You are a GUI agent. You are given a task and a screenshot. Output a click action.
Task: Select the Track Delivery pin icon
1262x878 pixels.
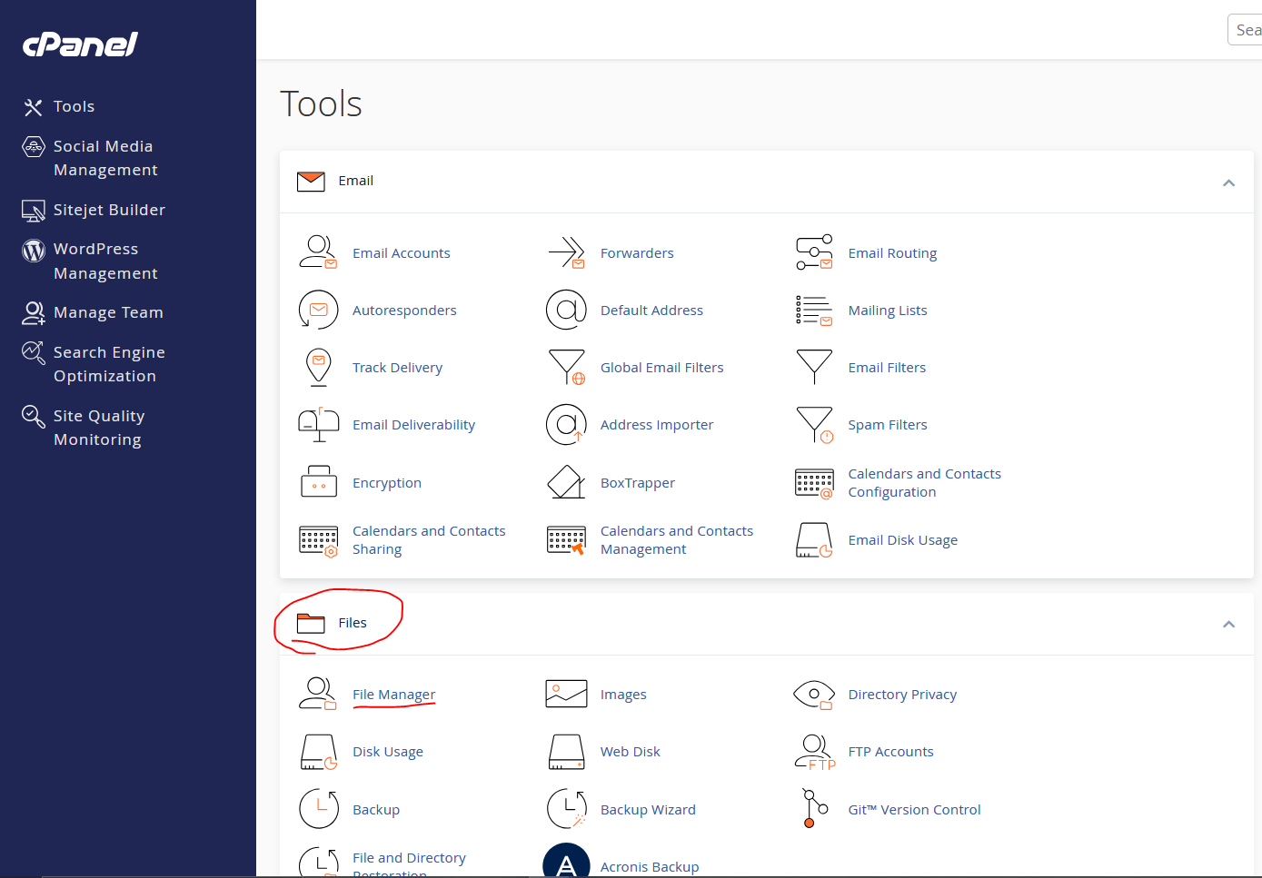(x=318, y=368)
